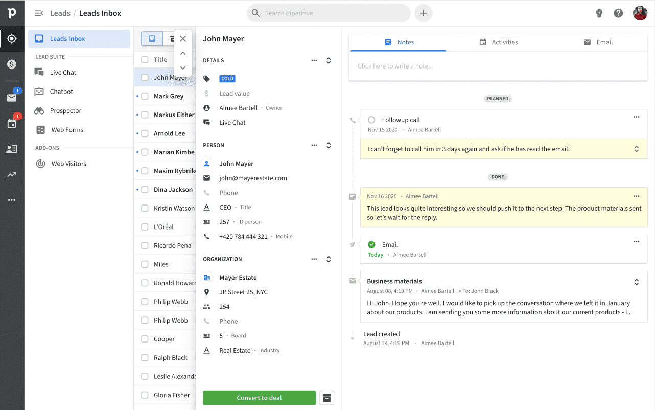
Task: Click in the Search Pipedrive field
Action: (329, 13)
